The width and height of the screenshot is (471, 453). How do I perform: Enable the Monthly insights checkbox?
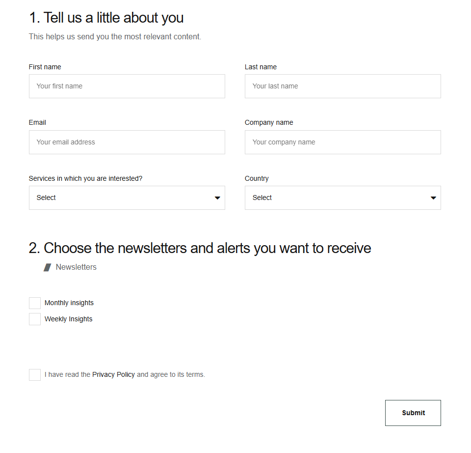(x=35, y=303)
